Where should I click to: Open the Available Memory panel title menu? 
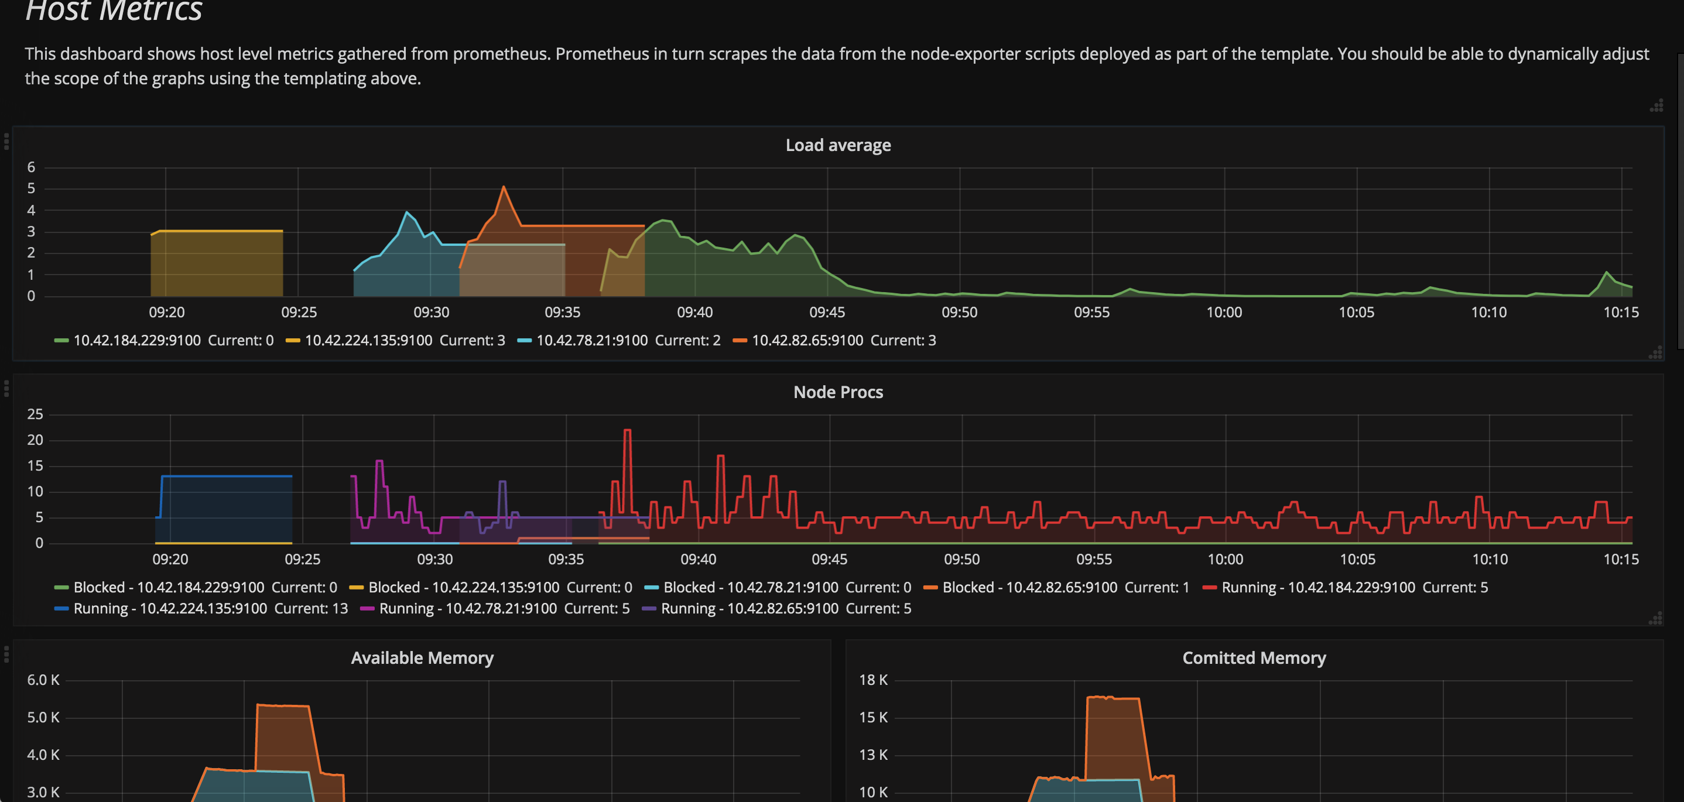tap(422, 658)
